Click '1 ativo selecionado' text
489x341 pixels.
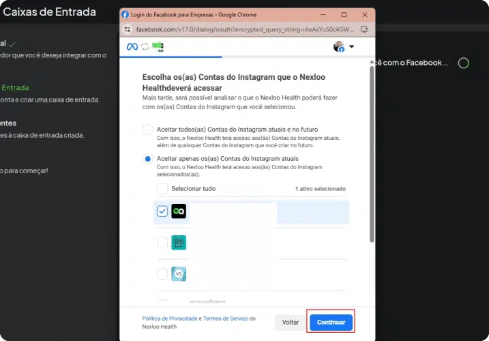(321, 189)
